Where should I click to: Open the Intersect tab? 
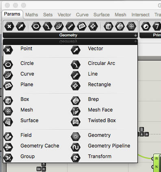[x=140, y=15]
